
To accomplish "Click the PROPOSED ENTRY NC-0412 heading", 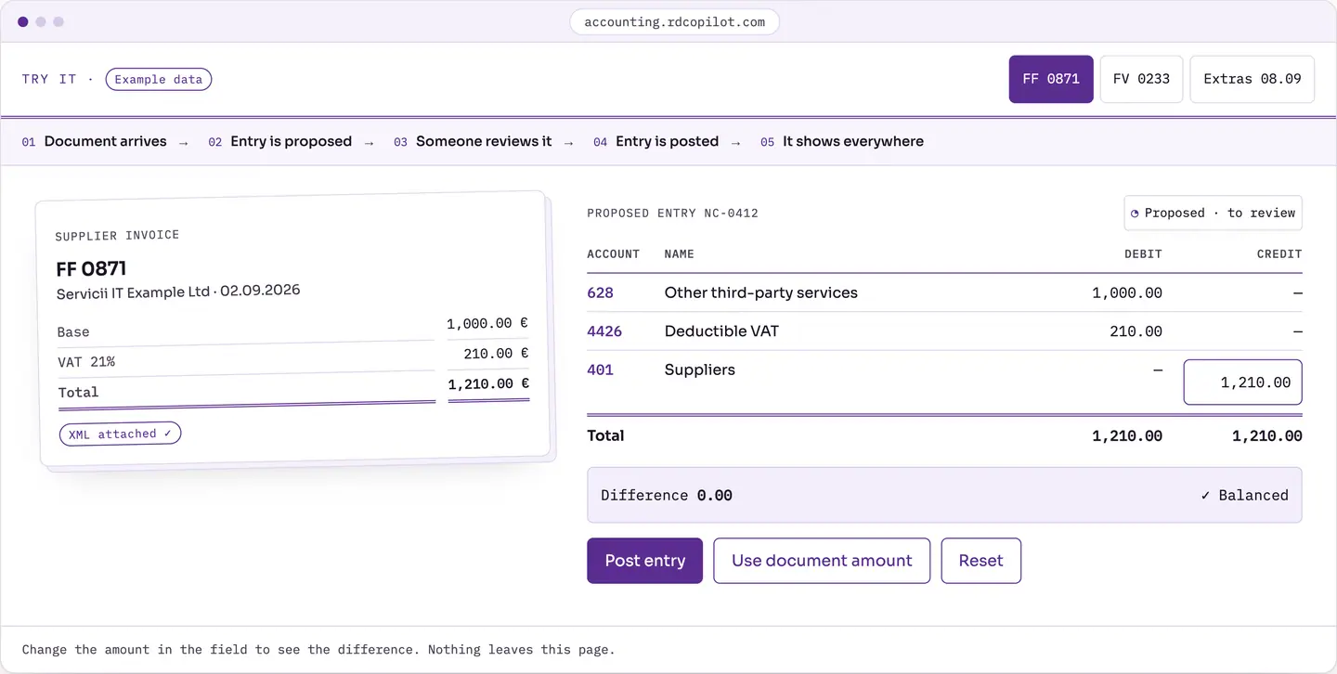I will (x=672, y=214).
